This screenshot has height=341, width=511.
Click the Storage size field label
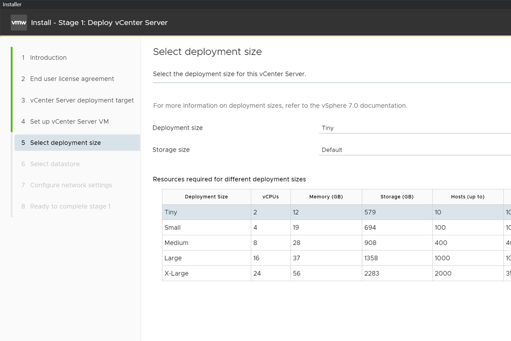point(171,150)
